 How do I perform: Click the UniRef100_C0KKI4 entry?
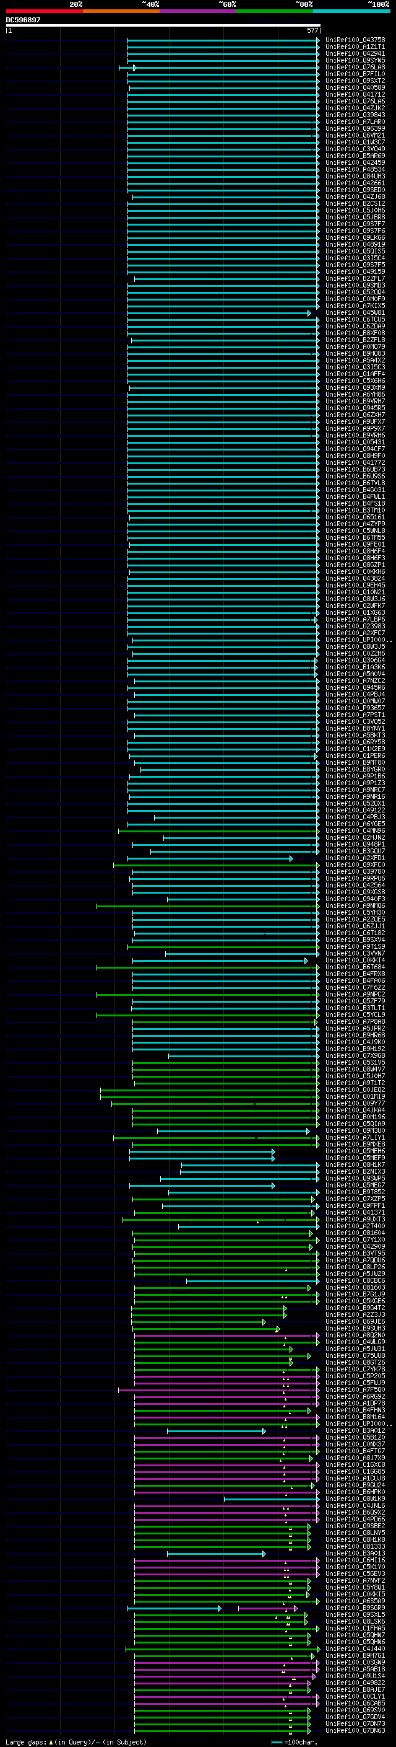(x=355, y=961)
